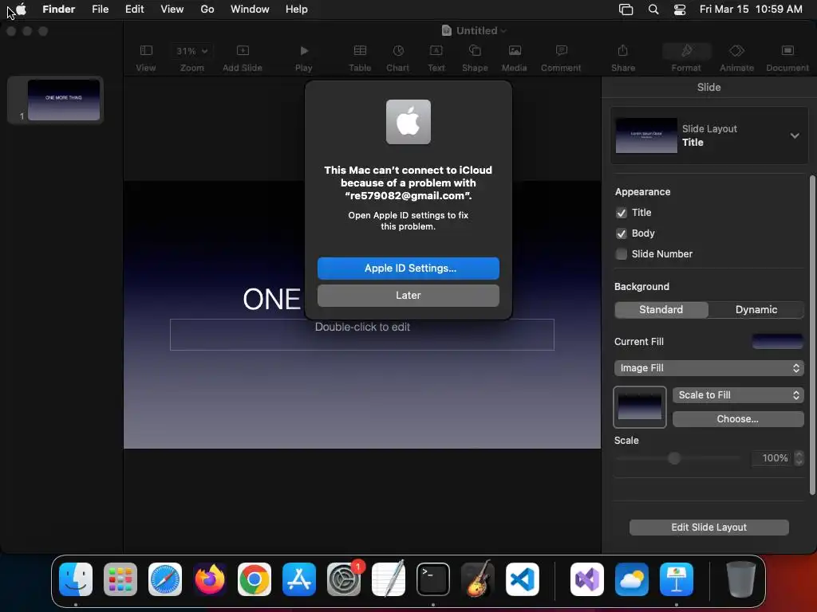The image size is (817, 612).
Task: Open Launchpad from the Dock
Action: point(120,579)
